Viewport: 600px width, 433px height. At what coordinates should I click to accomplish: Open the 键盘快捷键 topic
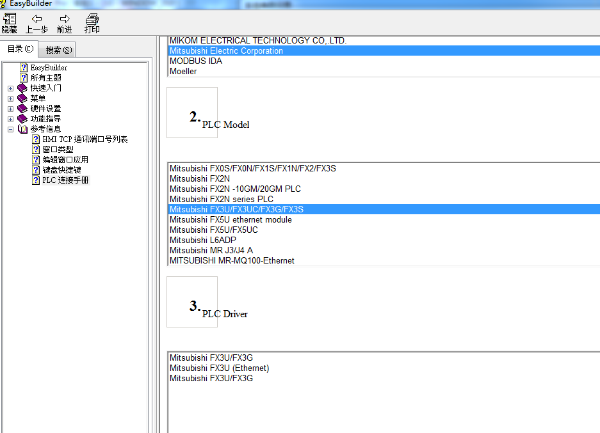point(61,170)
